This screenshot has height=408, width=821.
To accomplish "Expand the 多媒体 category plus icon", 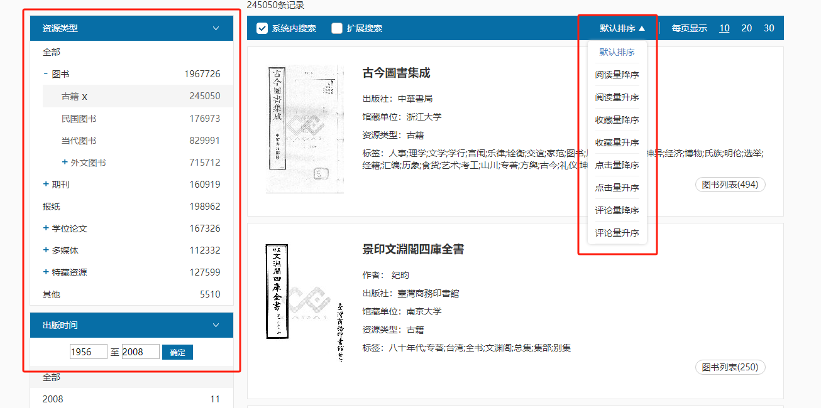I will (46, 250).
